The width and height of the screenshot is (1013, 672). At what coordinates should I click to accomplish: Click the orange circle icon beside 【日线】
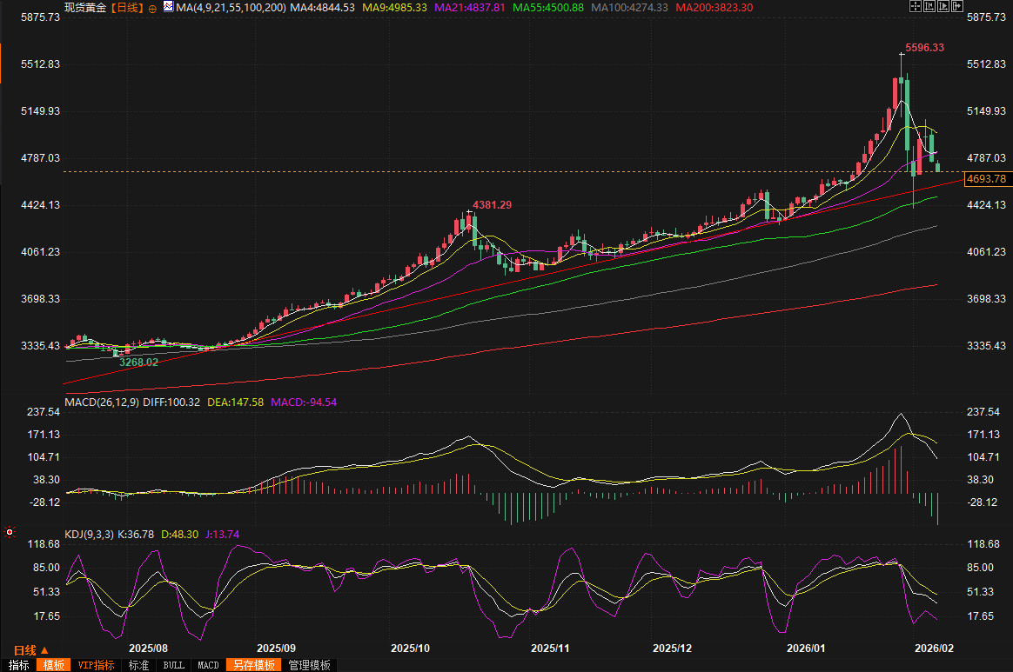click(x=153, y=8)
